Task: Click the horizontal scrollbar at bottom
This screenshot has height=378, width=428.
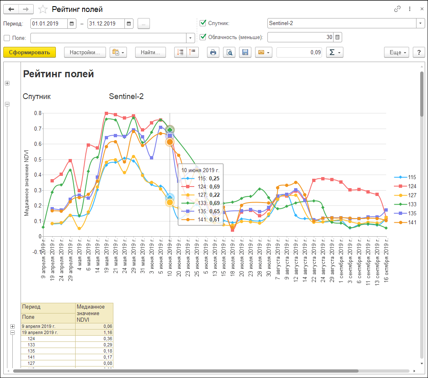Action: pos(185,371)
